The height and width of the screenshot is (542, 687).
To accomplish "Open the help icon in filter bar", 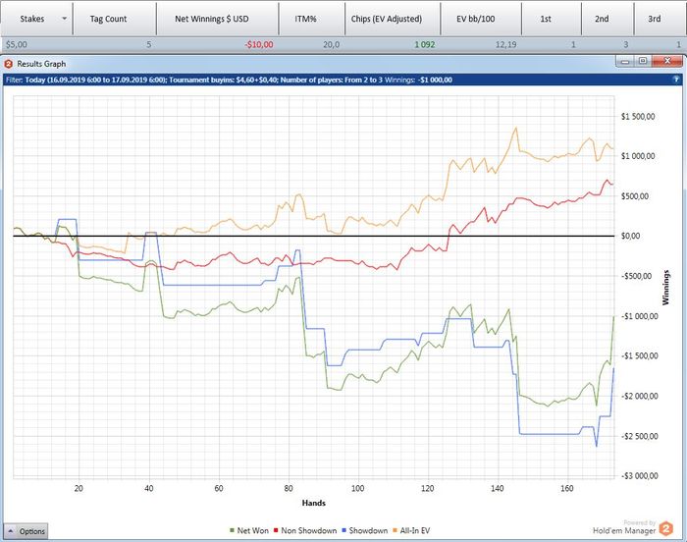I will (676, 80).
